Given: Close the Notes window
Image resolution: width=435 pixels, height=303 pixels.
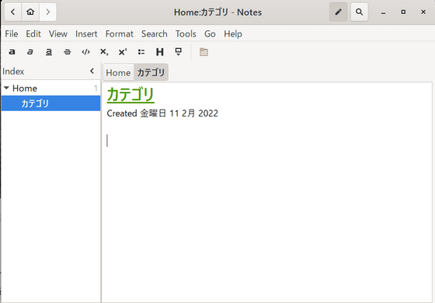Looking at the screenshot, I should pyautogui.click(x=423, y=12).
